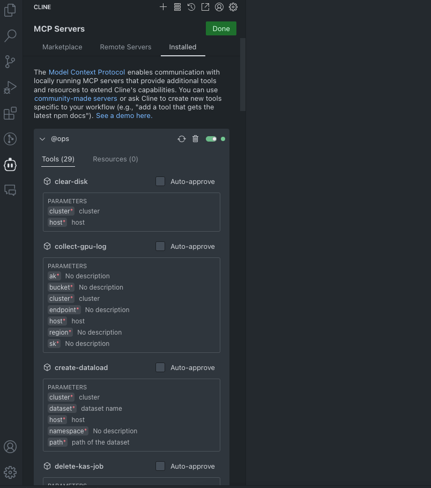Start a new Cline task with plus icon

tap(163, 7)
